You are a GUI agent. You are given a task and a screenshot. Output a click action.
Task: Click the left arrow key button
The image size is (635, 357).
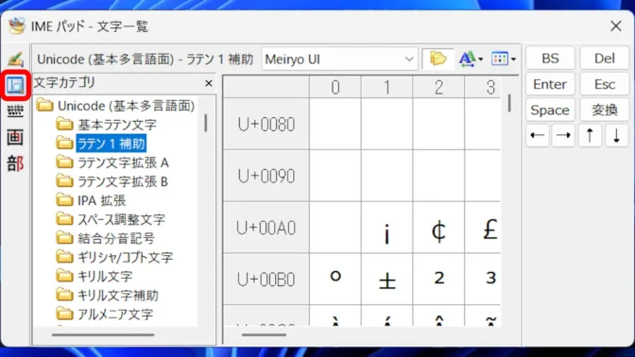pyautogui.click(x=538, y=136)
